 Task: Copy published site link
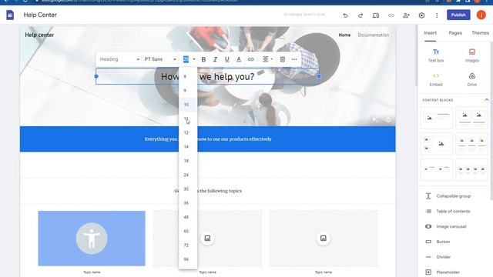click(x=391, y=15)
